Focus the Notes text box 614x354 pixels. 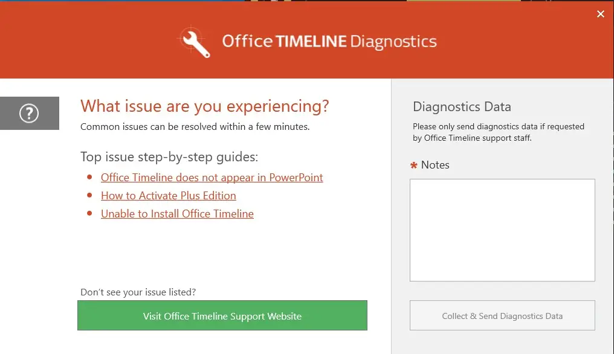[502, 230]
